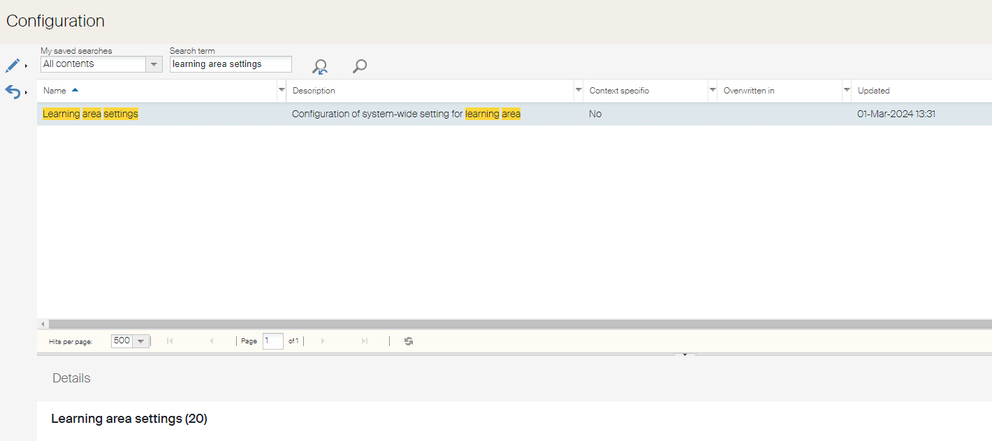This screenshot has height=441, width=992.
Task: Click the refresh icon in pagination bar
Action: [409, 341]
